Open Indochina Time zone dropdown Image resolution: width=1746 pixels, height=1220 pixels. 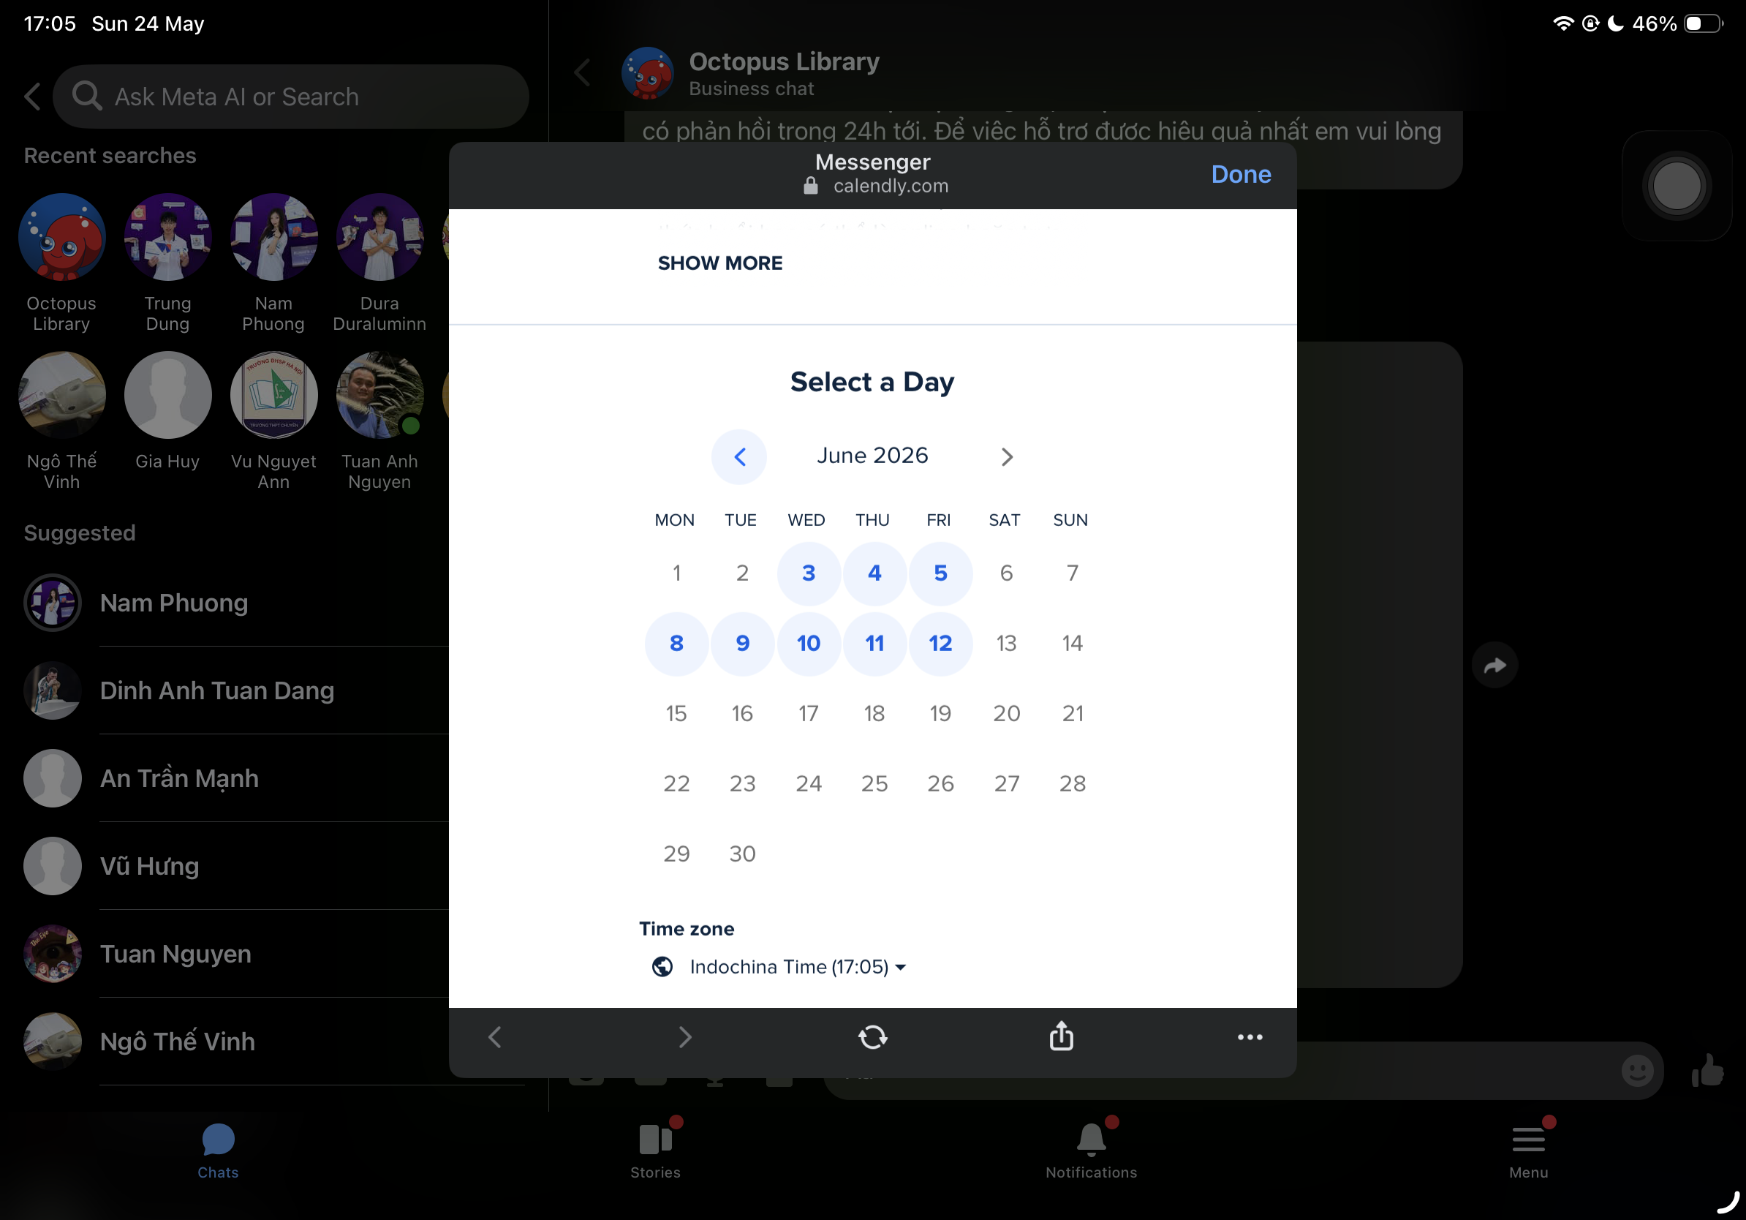point(798,967)
